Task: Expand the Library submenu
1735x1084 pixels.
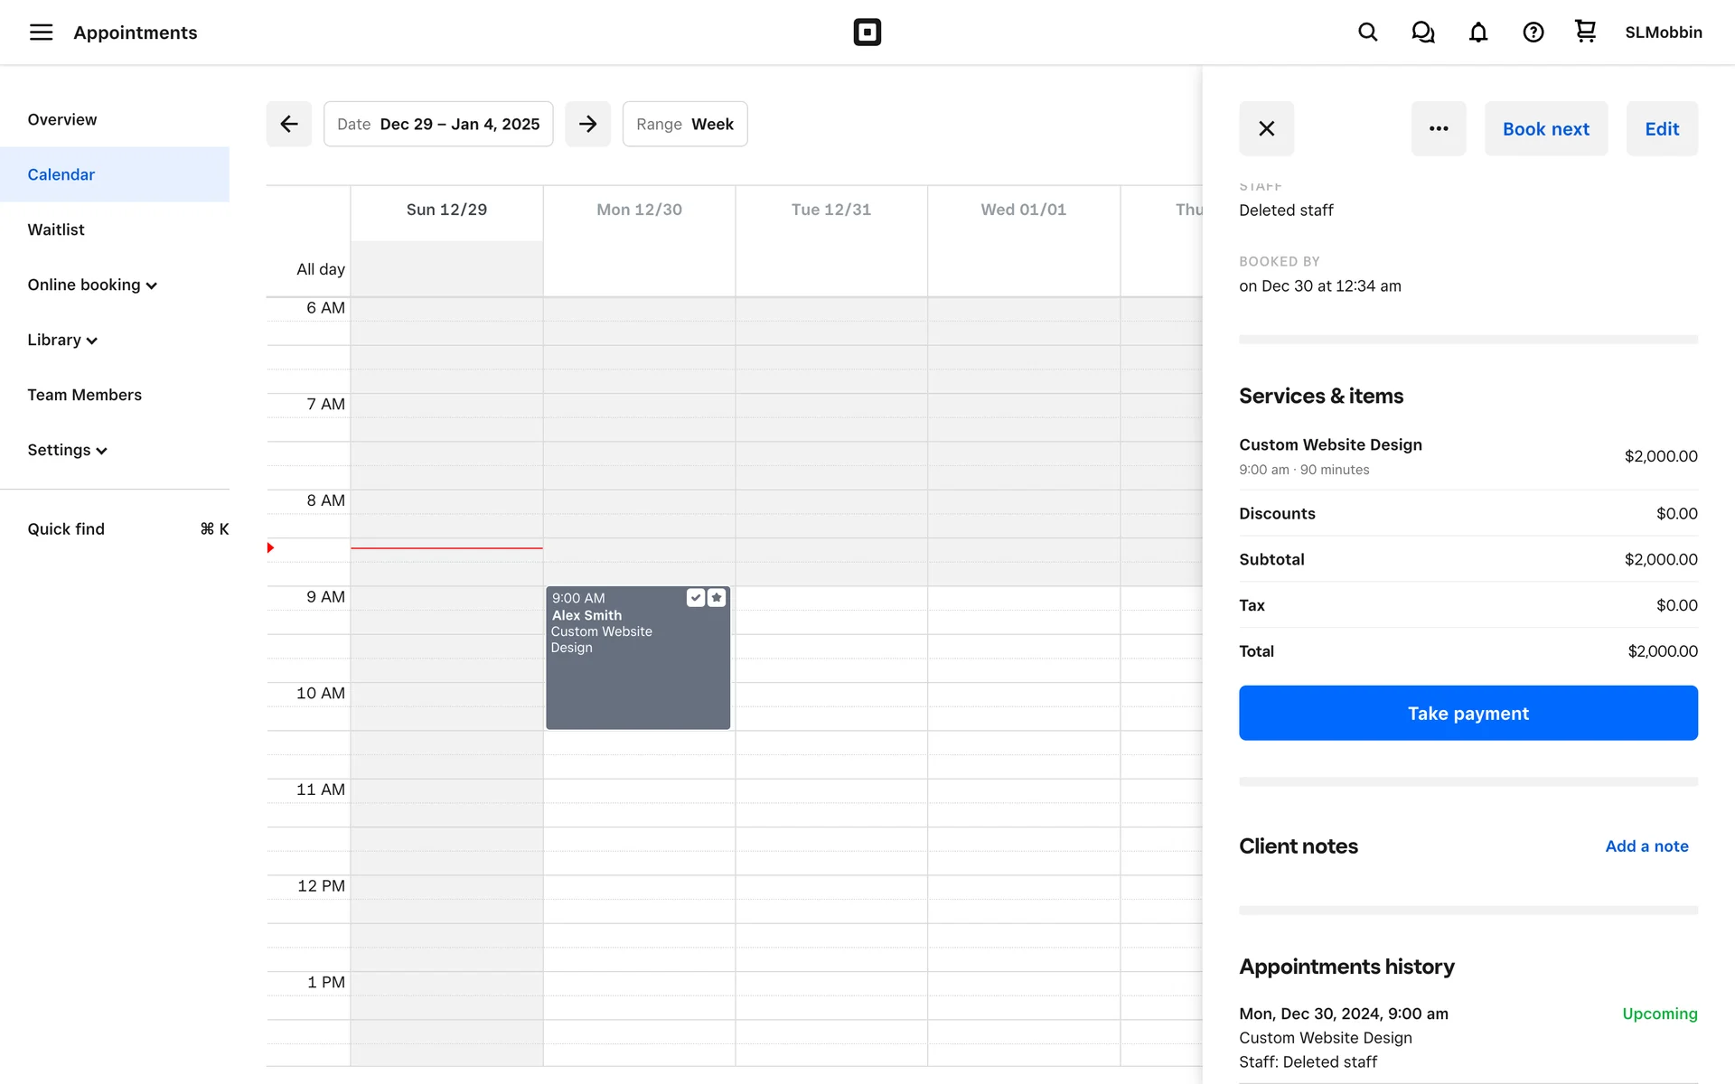Action: (62, 340)
